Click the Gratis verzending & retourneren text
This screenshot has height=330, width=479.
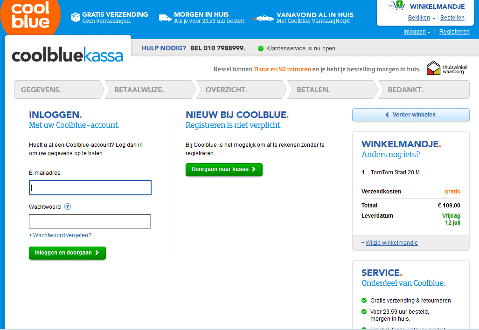click(x=410, y=300)
